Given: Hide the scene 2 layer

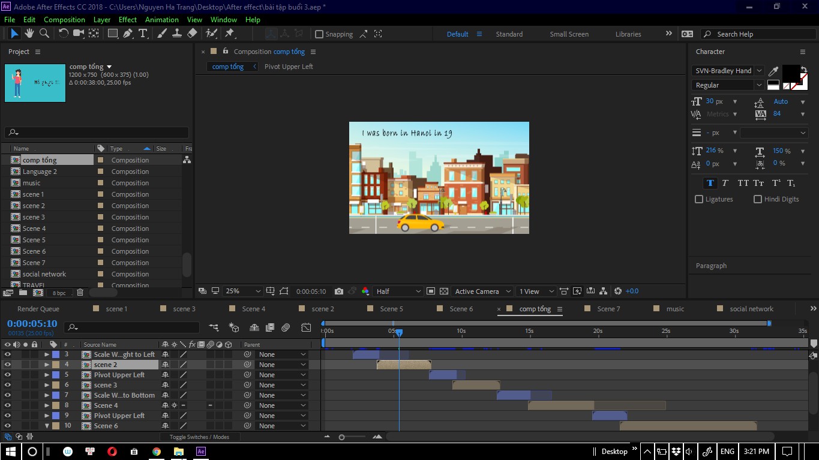Looking at the screenshot, I should point(7,365).
